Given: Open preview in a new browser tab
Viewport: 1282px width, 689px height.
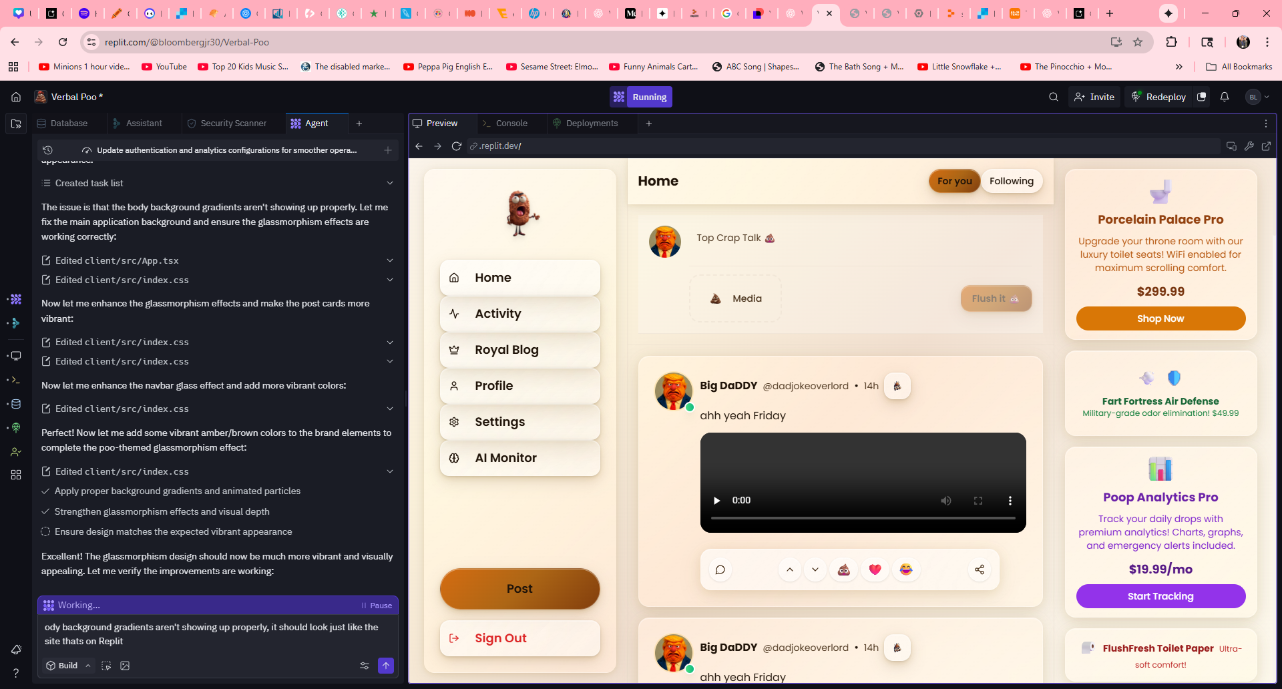Looking at the screenshot, I should [1265, 146].
